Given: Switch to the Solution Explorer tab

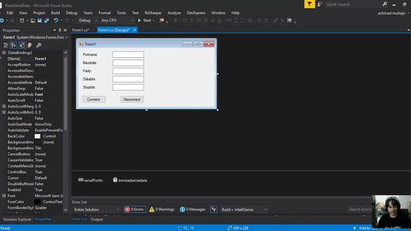Looking at the screenshot, I should (17, 219).
